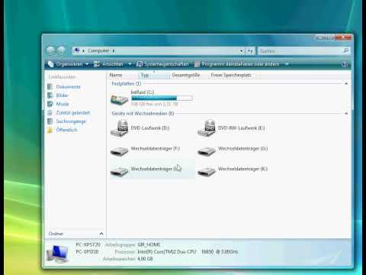Click the Öffentlich folder icon

coord(50,130)
